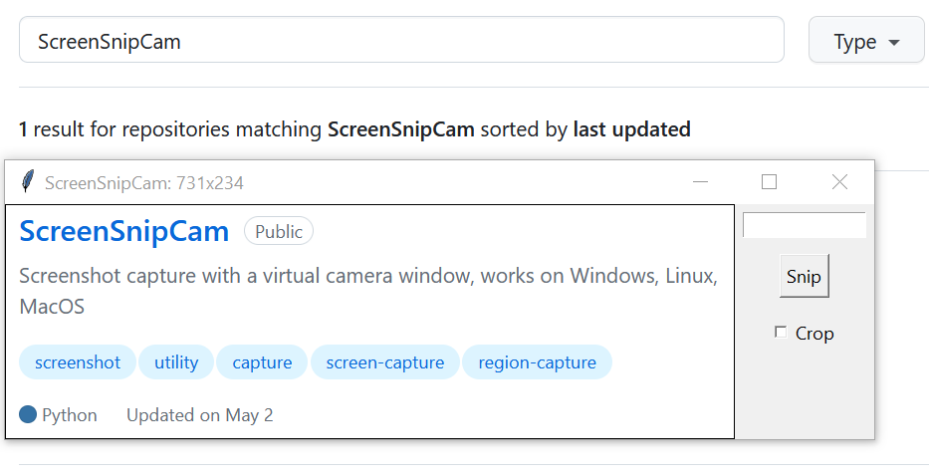Click the blue Python language dot
Image resolution: width=929 pixels, height=476 pixels.
point(28,414)
